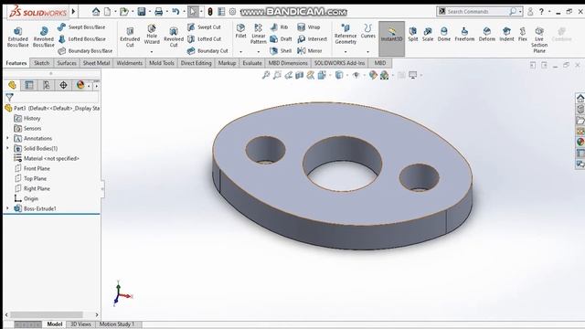Select the Split tool

(x=412, y=34)
